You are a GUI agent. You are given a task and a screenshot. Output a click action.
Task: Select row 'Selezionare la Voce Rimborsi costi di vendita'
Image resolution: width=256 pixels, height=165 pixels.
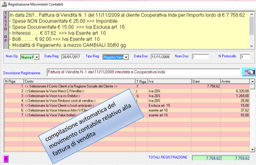click(x=127, y=101)
